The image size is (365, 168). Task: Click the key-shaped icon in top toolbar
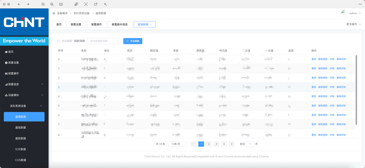coord(105,4)
